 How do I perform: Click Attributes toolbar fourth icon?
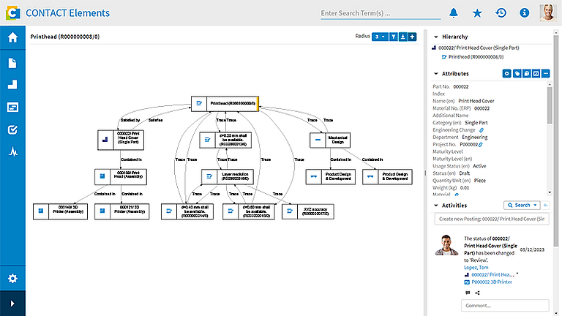pos(536,73)
